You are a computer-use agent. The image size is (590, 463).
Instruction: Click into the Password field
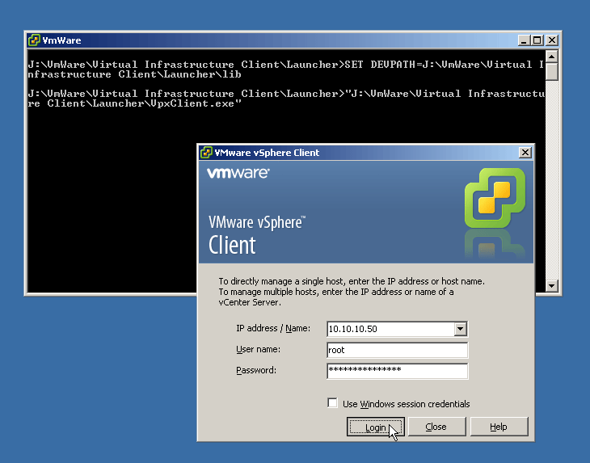(x=398, y=371)
